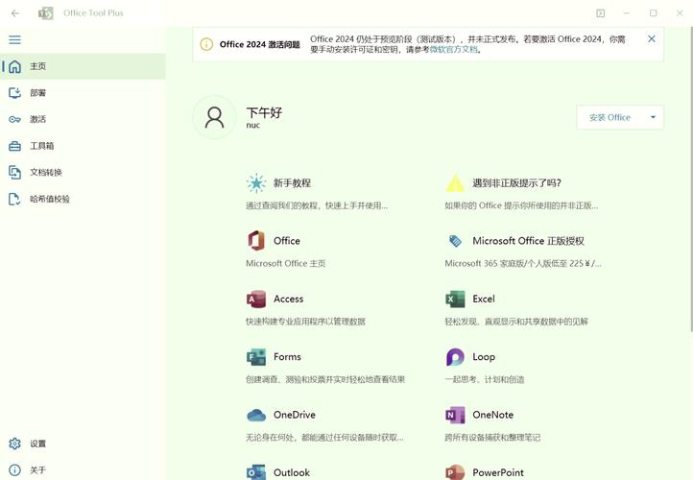Open 设置 in the sidebar
This screenshot has width=693, height=480.
coord(84,444)
